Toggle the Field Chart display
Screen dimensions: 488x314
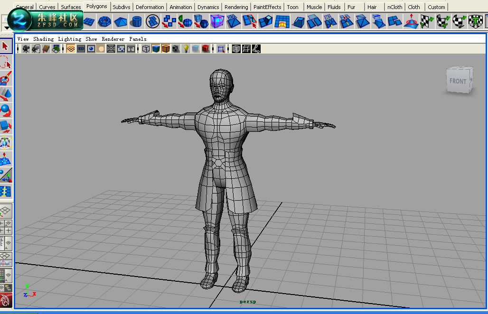click(x=111, y=49)
